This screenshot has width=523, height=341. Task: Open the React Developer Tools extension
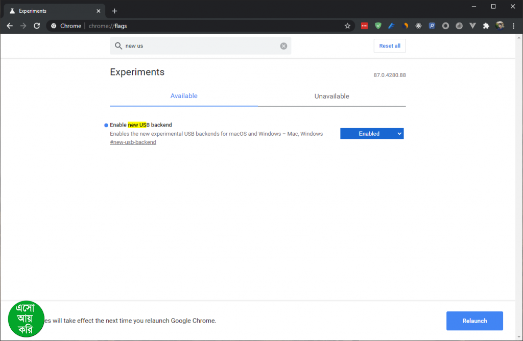click(x=418, y=26)
